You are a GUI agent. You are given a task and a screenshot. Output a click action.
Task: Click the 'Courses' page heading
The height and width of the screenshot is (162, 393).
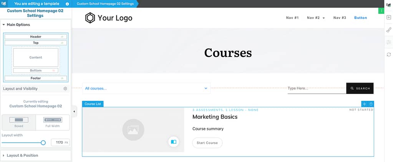click(228, 53)
